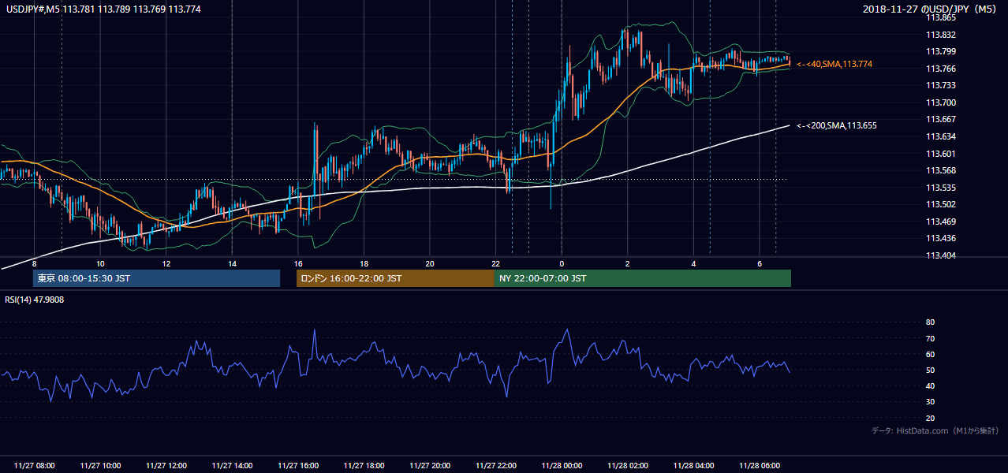
Task: Click the USDJPY#,M5 price header text
Action: (x=103, y=9)
